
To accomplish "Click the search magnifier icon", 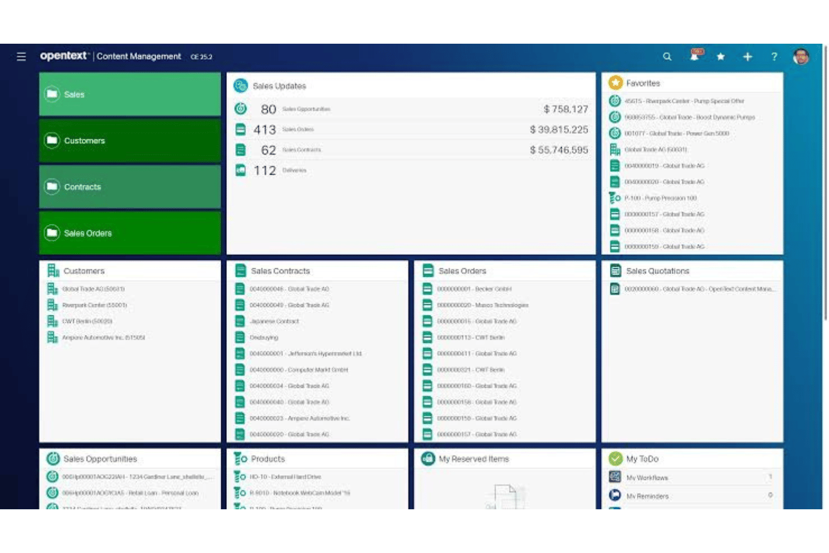I will [x=667, y=57].
